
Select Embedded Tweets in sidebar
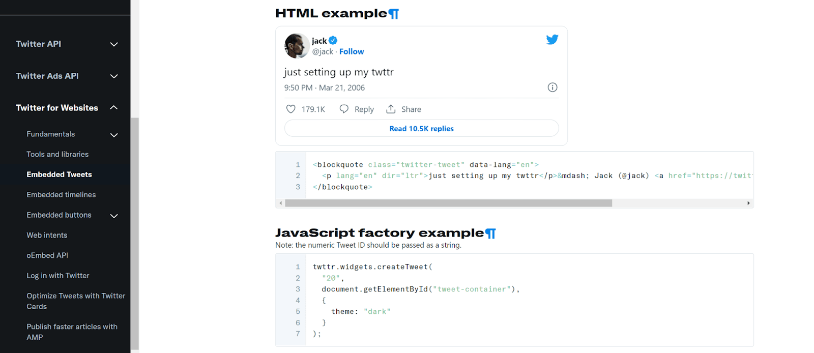point(60,174)
